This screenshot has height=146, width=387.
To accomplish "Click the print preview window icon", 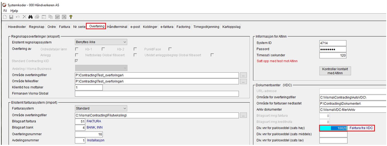I will click(44, 17).
